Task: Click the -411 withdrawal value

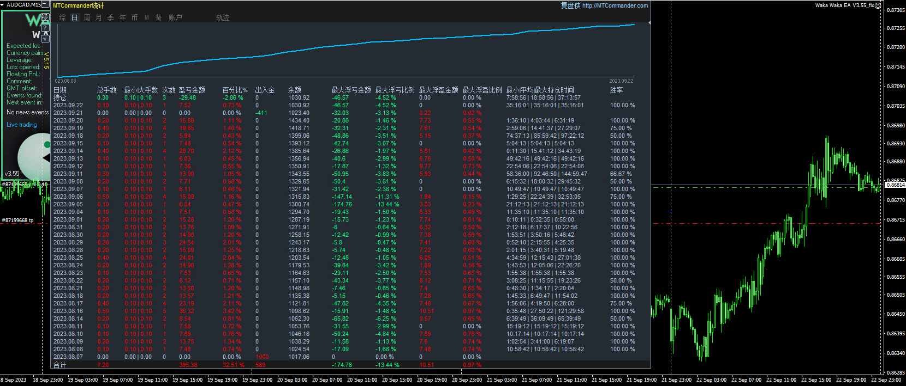Action: (x=261, y=113)
